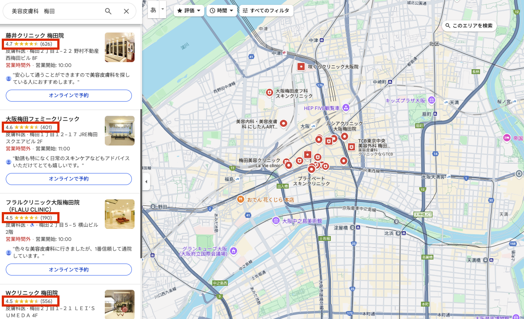Open the 藤井クリニック 梅田院 photo thumbnail
Screen dimensions: 524x319
(119, 47)
